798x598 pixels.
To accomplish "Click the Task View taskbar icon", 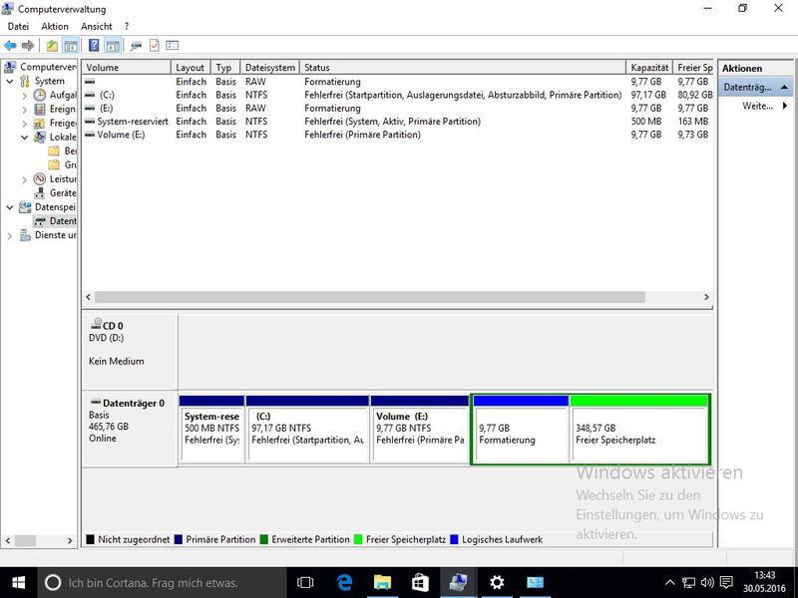I will 305,582.
